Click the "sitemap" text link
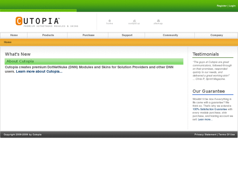 tap(158, 24)
